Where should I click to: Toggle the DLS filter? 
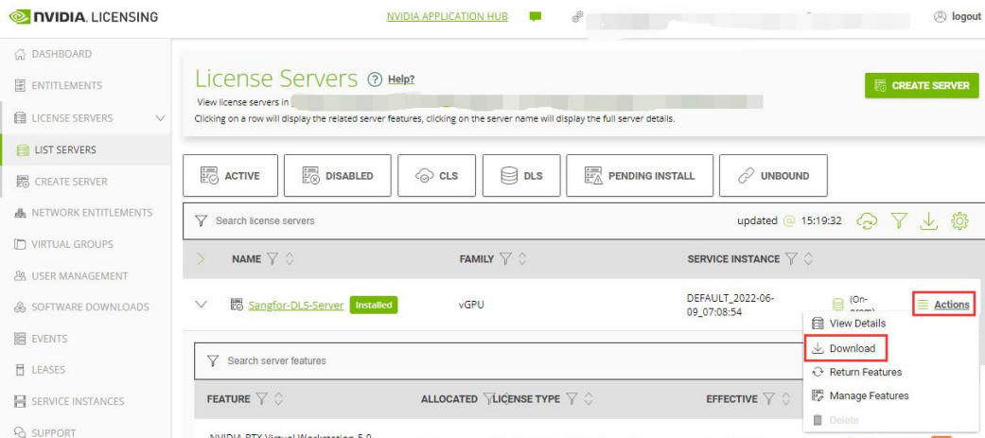click(520, 176)
